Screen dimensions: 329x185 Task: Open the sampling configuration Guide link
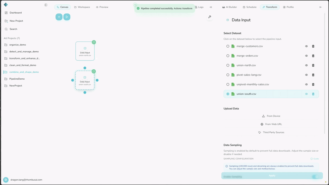(x=315, y=159)
